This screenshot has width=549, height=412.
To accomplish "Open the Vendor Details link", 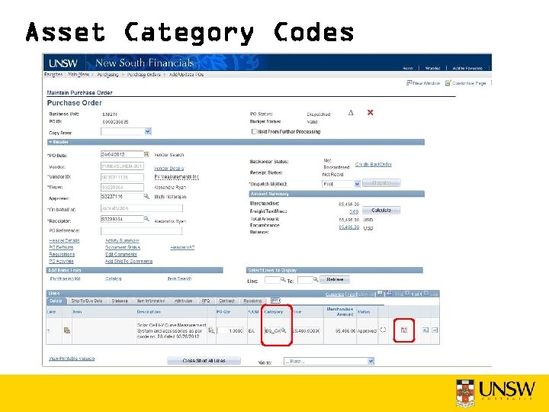I will click(169, 169).
